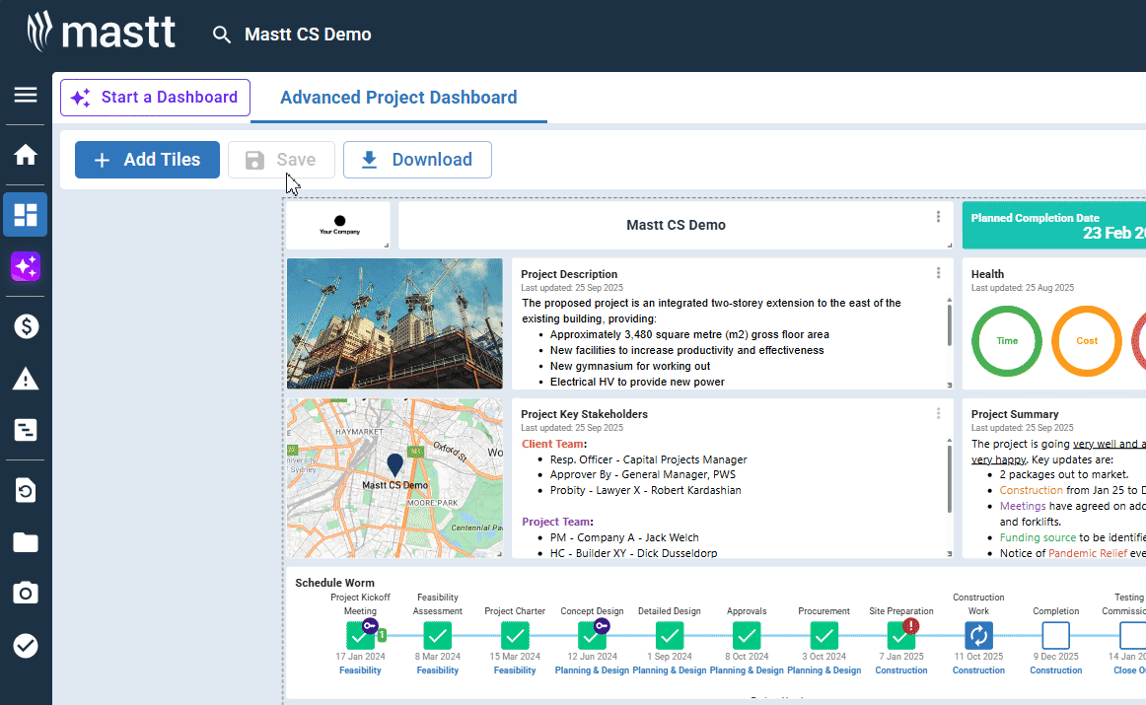
Task: Open Project Key Stakeholders tile options menu
Action: click(x=938, y=413)
